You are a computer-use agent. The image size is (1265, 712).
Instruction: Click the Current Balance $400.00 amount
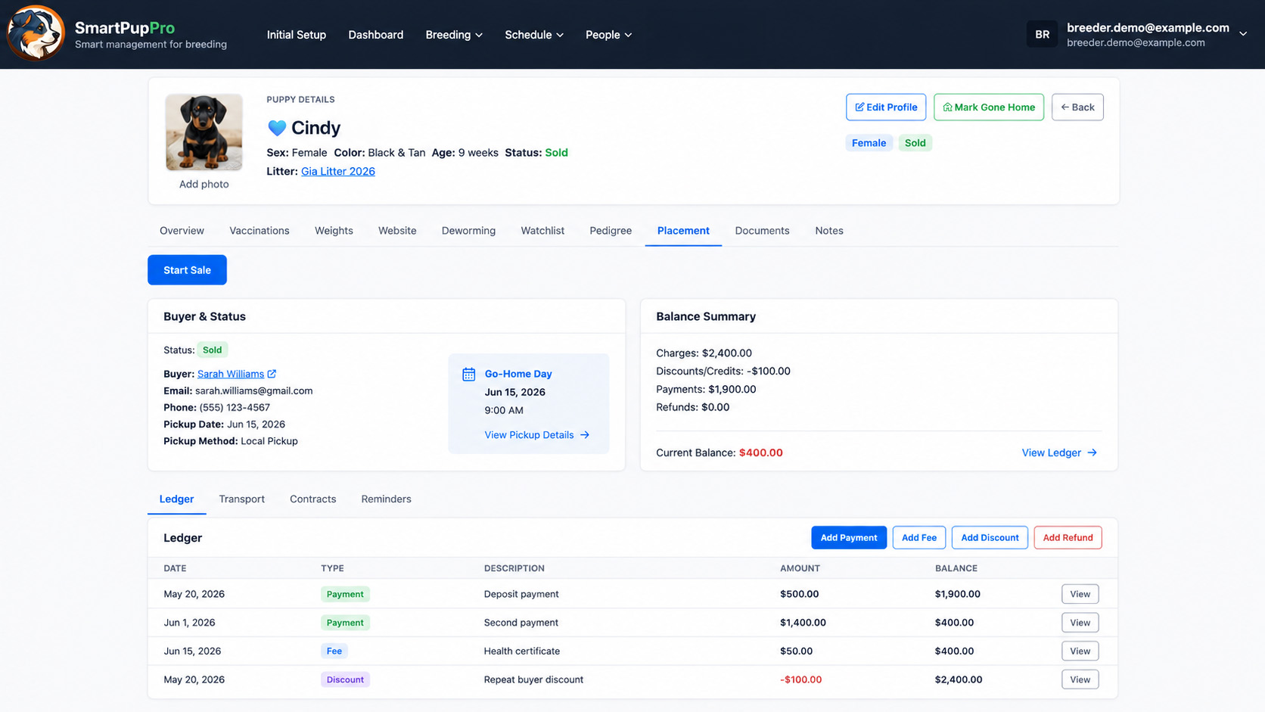click(760, 452)
